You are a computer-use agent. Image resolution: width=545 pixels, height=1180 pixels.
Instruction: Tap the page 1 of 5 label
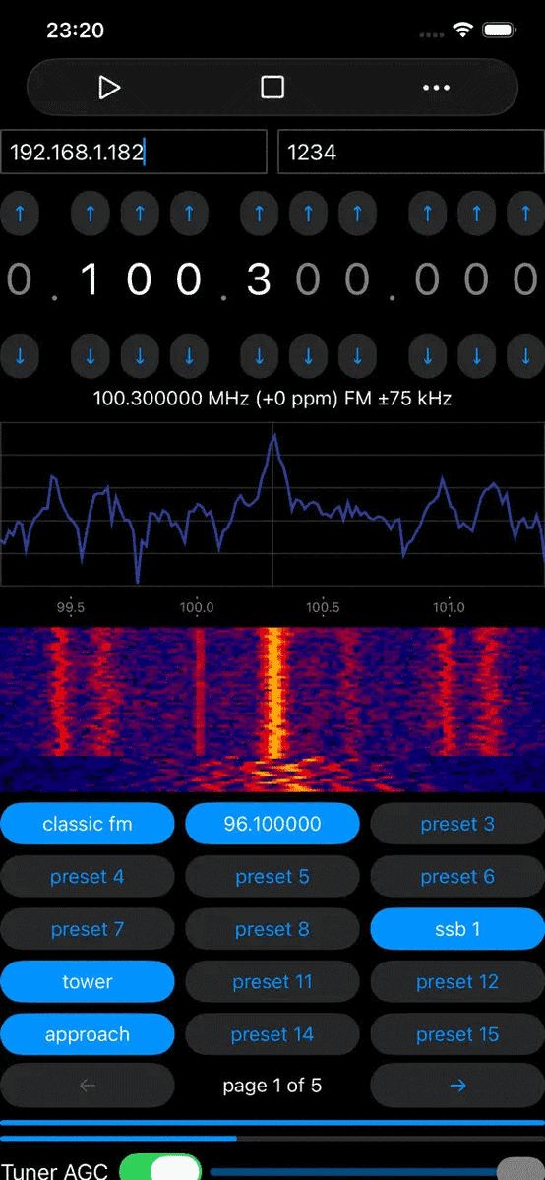(x=272, y=1086)
